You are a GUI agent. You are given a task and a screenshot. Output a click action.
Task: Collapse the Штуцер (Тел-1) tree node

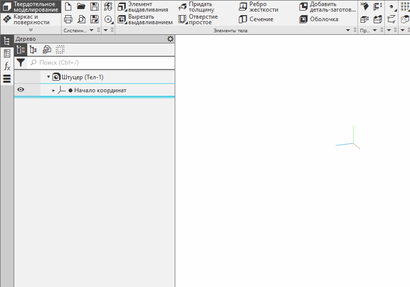coord(48,77)
